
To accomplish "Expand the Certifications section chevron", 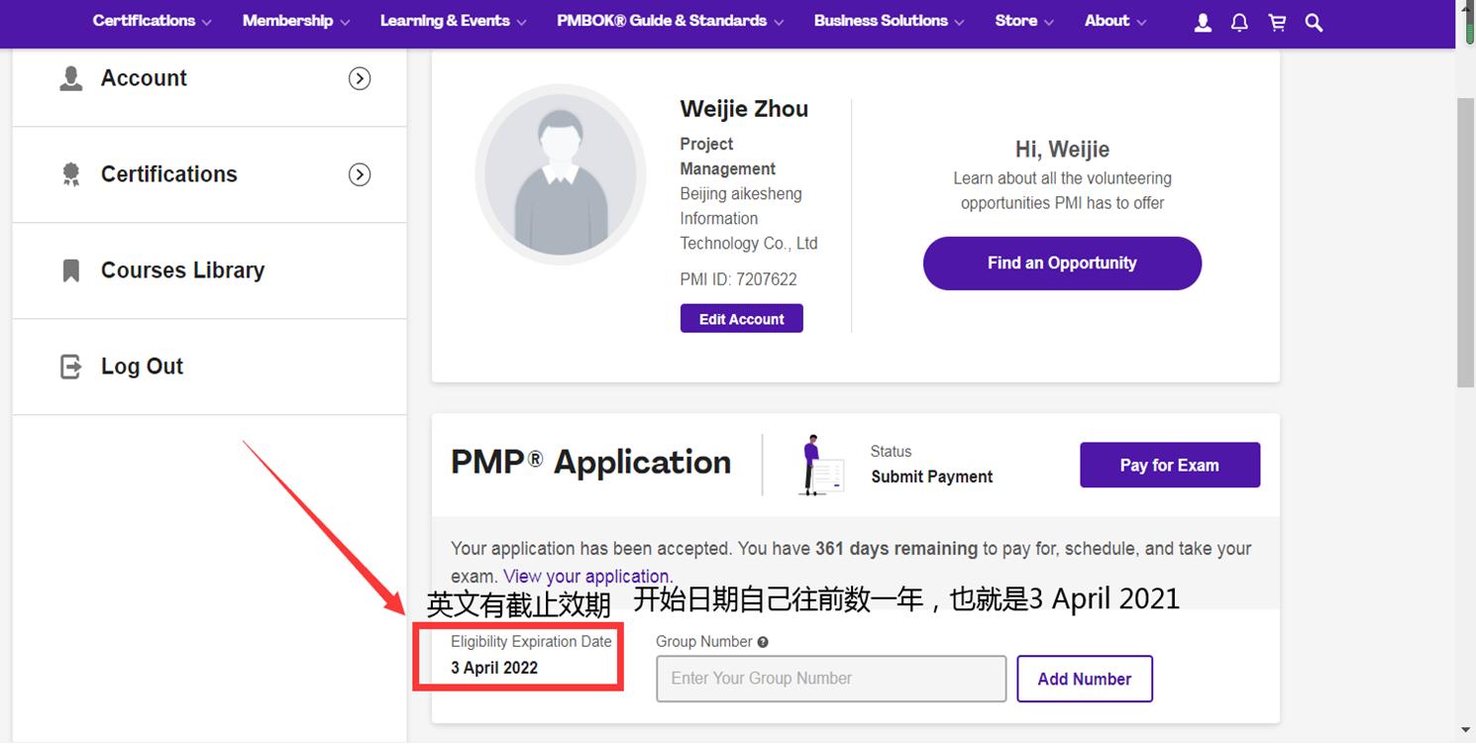I will tap(360, 174).
